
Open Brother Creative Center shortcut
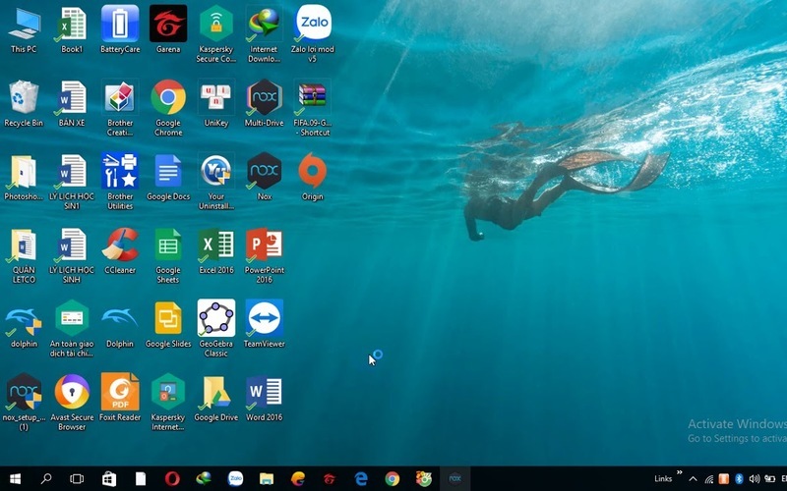click(120, 108)
